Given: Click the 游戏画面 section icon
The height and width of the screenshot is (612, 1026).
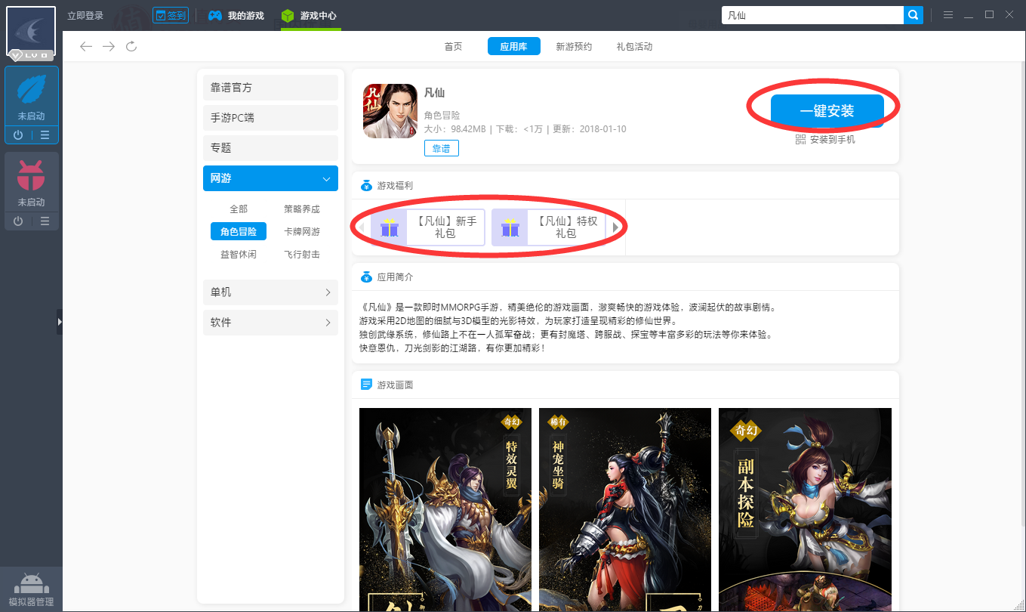Looking at the screenshot, I should [x=366, y=385].
